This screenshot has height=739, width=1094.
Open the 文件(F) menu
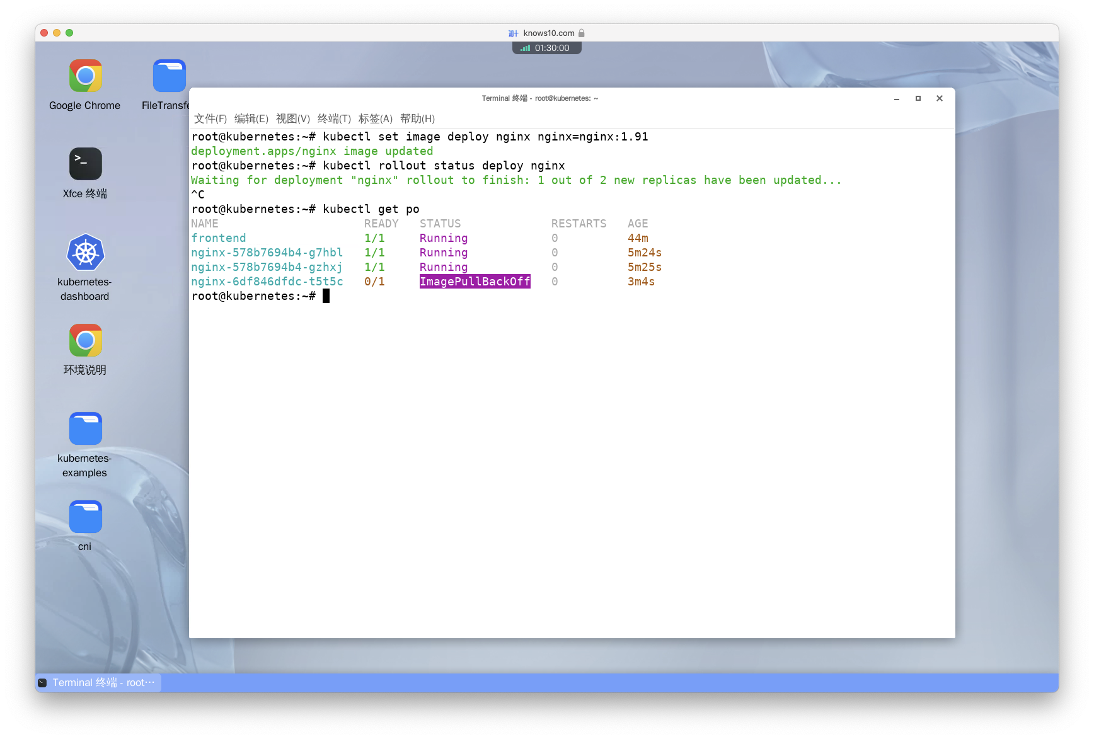tap(210, 118)
